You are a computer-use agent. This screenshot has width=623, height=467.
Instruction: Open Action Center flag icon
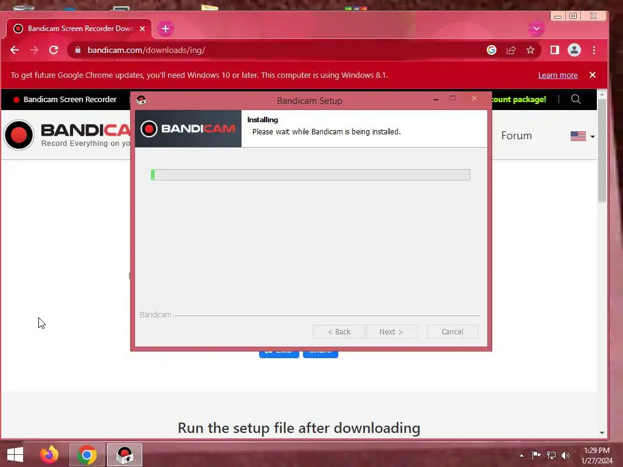click(x=536, y=455)
